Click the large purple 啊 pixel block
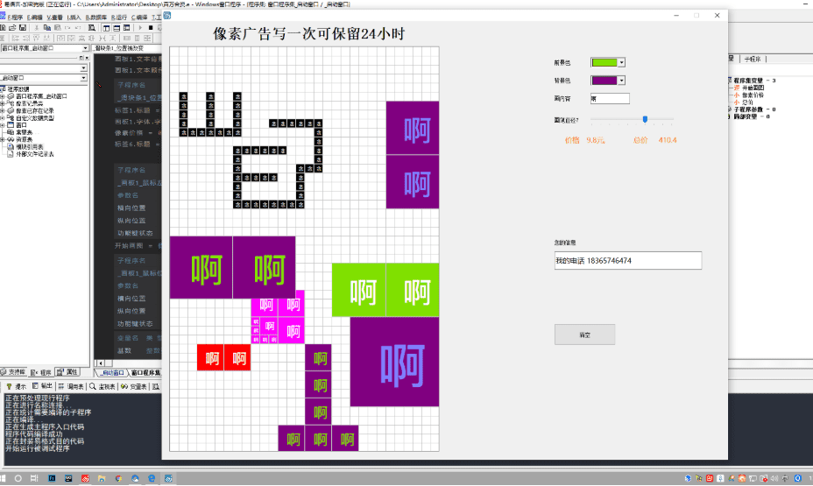The image size is (813, 486). coord(394,362)
